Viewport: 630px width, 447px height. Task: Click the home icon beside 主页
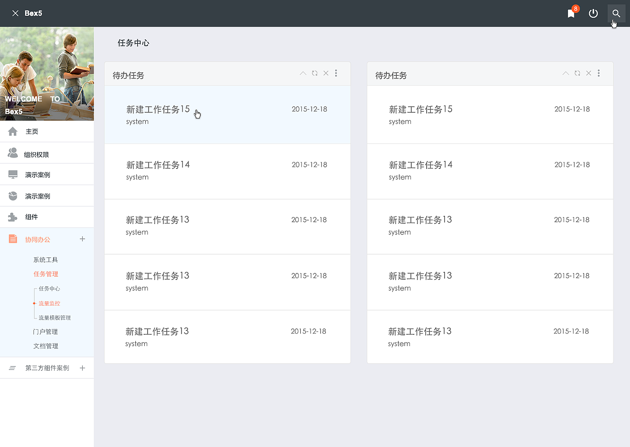13,131
